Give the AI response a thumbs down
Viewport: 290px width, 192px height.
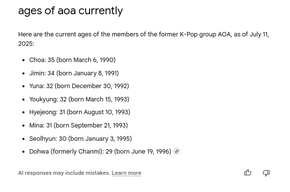[x=266, y=173]
